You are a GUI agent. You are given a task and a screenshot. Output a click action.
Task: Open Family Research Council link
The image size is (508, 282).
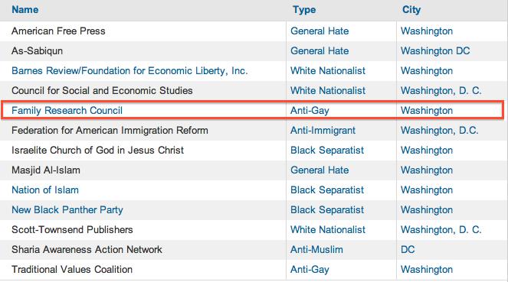tap(67, 111)
